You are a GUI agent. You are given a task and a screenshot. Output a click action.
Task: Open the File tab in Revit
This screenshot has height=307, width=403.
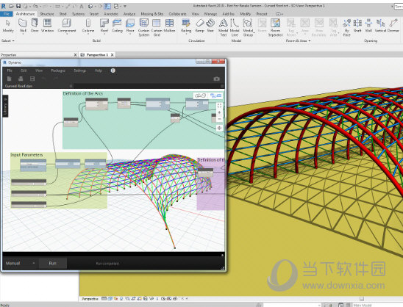[7, 14]
